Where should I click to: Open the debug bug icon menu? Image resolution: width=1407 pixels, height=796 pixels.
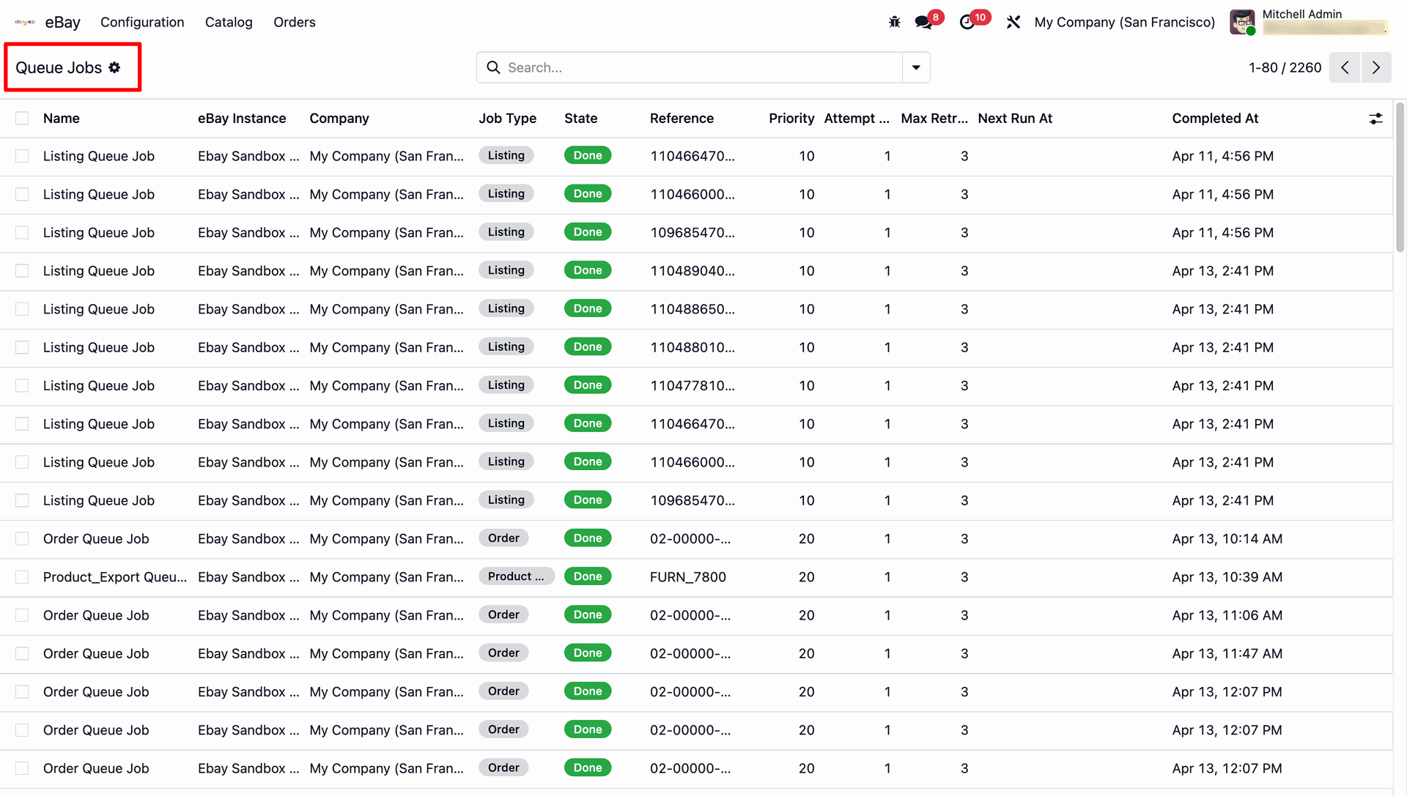894,22
